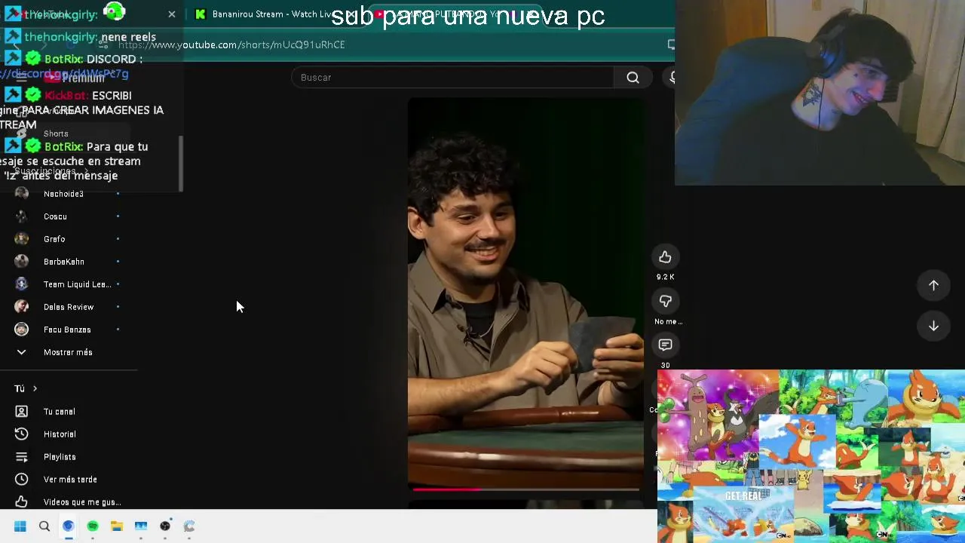The width and height of the screenshot is (965, 543).
Task: Seek on the Short's red progress bar
Action: tap(525, 489)
